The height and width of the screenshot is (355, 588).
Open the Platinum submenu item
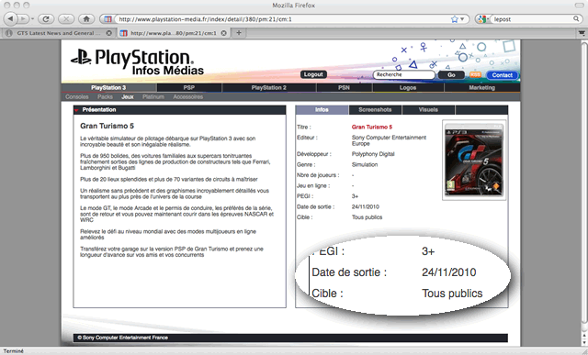click(x=153, y=97)
